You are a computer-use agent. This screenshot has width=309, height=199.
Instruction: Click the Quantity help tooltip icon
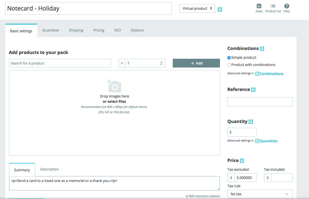(251, 122)
